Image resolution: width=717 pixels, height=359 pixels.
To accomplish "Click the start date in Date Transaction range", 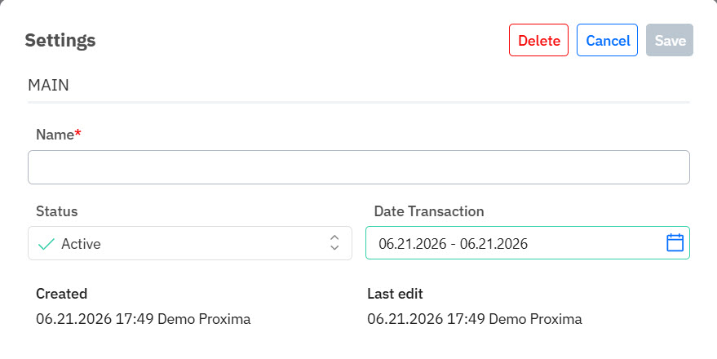I will coord(412,244).
